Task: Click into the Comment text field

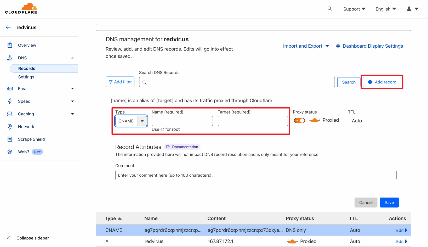Action: (256, 175)
